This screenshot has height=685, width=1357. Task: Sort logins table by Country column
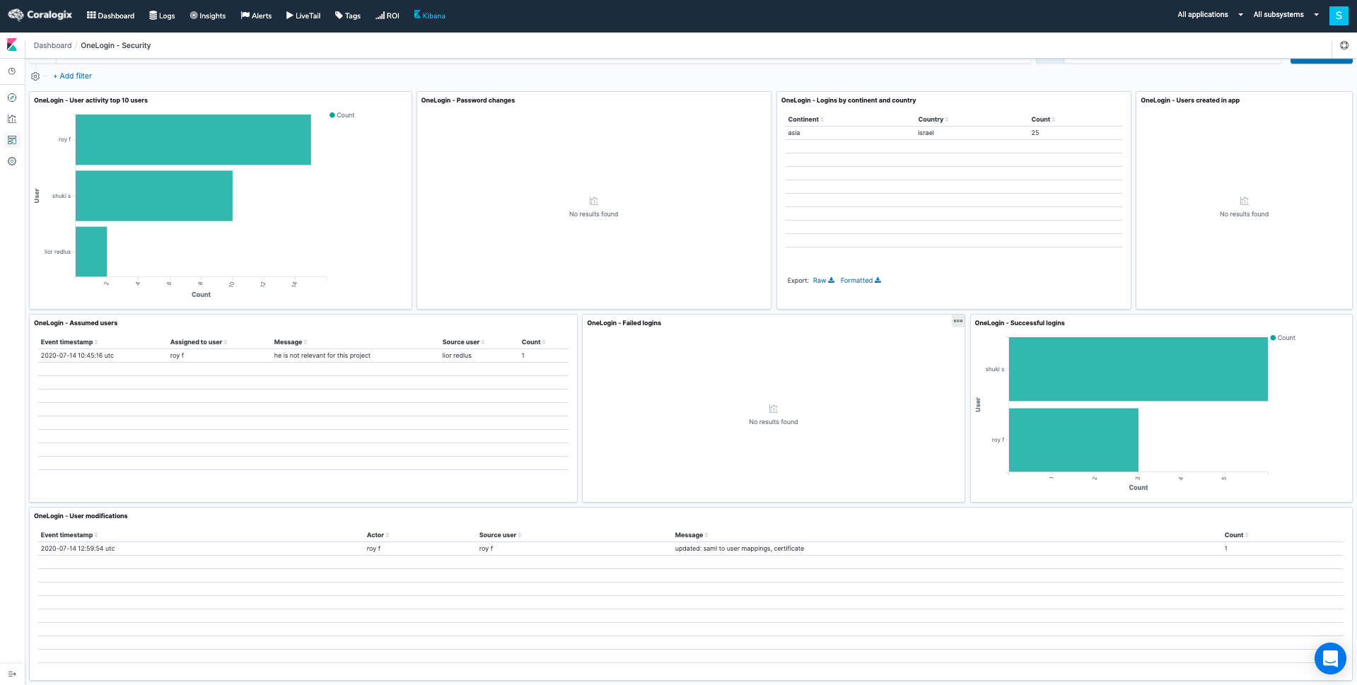(x=932, y=119)
